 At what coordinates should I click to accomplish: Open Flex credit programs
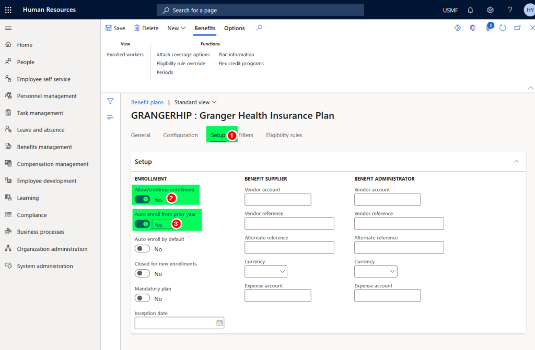(x=241, y=64)
